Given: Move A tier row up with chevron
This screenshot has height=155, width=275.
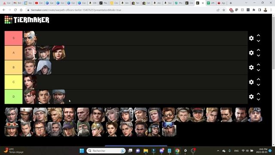Looking at the screenshot, I should pos(258,50).
